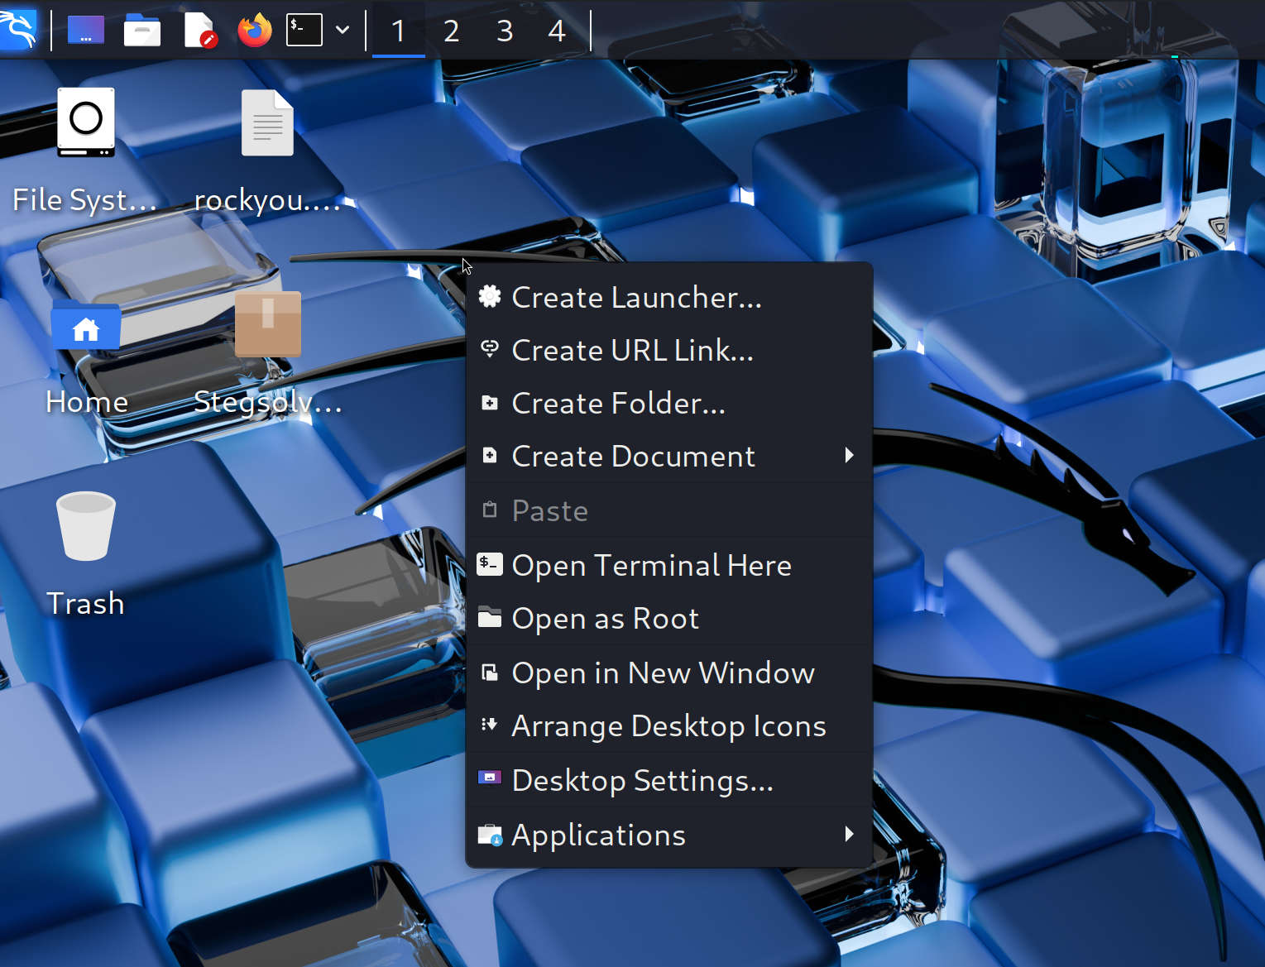Viewport: 1265px width, 967px height.
Task: Select the rockyou text file icon
Action: coord(266,124)
